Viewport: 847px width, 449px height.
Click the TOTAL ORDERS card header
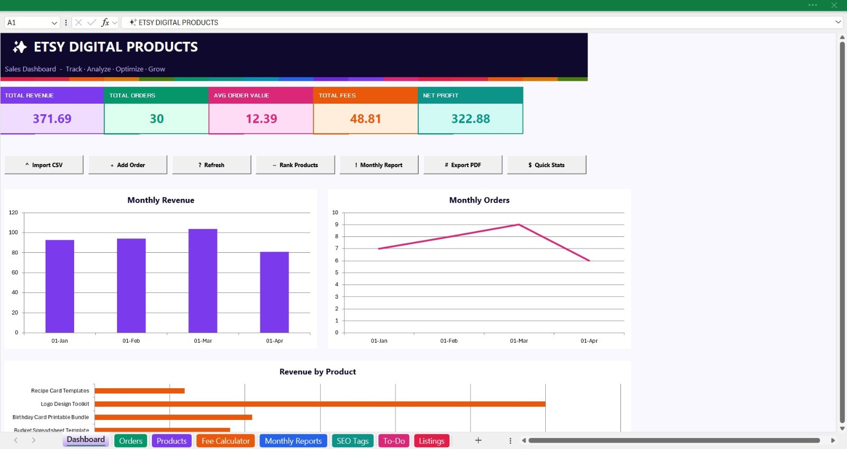coord(157,95)
